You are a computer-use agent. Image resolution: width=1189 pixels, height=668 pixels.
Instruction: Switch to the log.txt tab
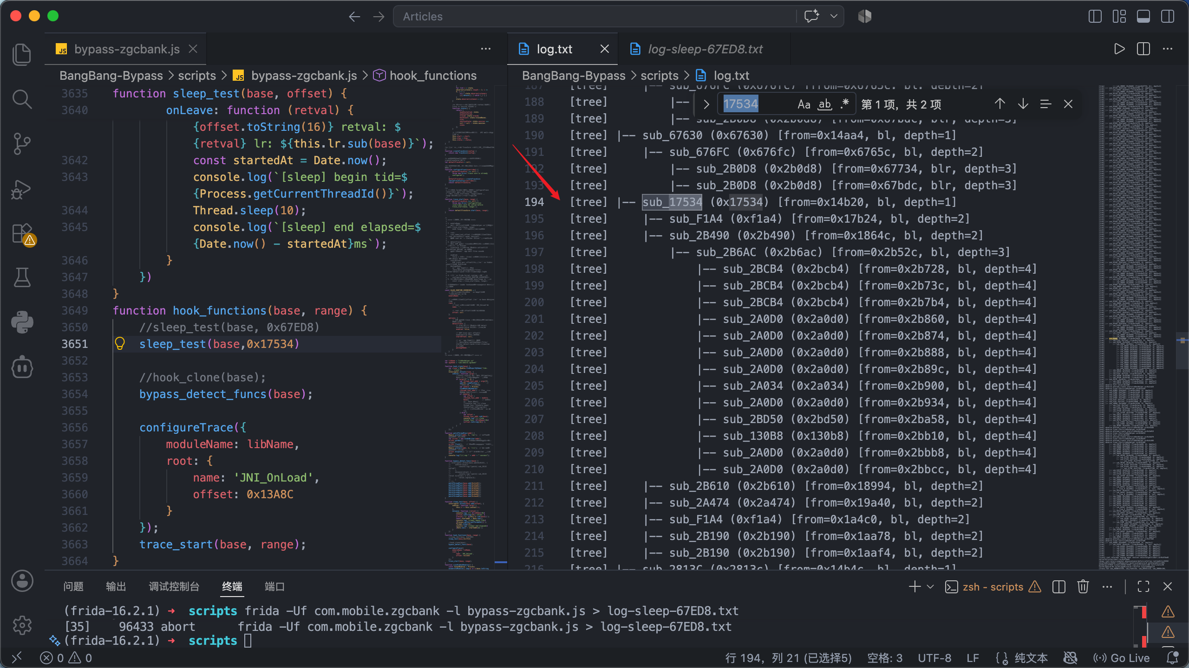554,49
